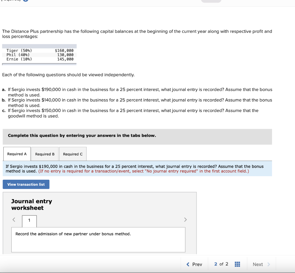
Task: Click 'Each of the following questions' sentence
Action: [68, 75]
